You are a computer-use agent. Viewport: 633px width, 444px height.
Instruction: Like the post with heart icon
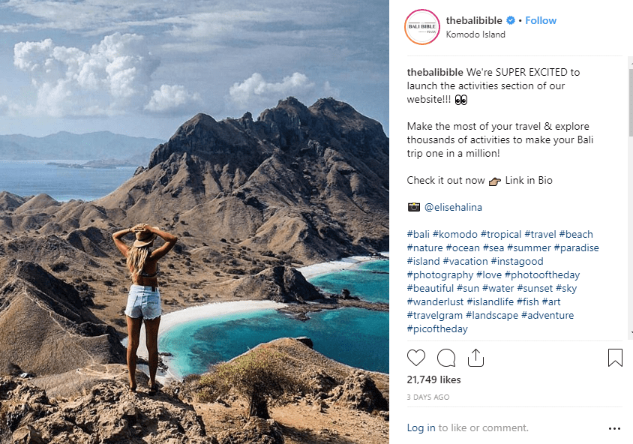[415, 358]
